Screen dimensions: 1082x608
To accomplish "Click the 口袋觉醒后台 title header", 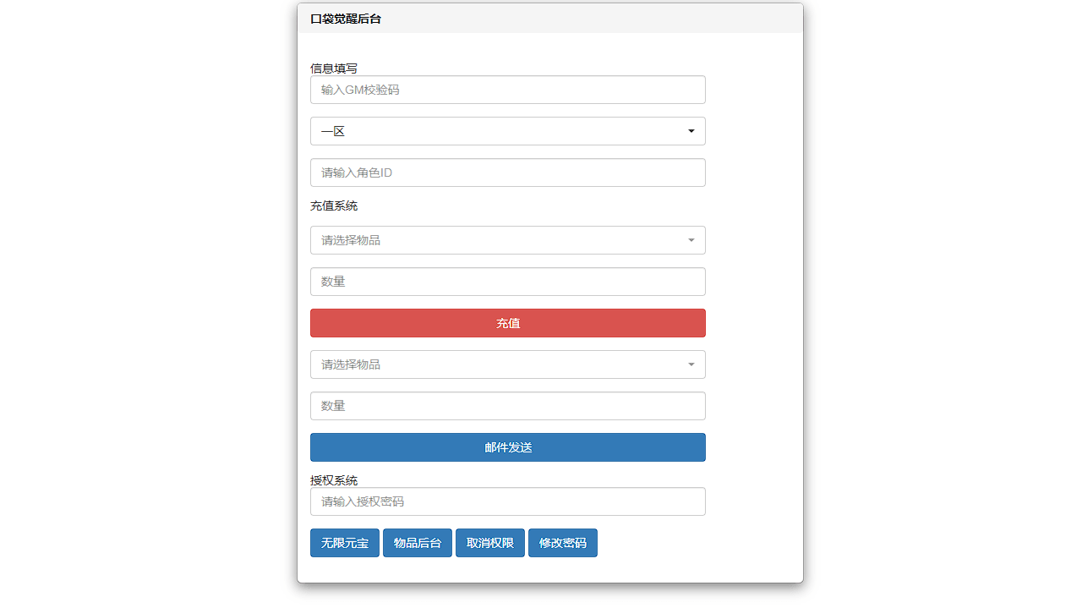I will tap(346, 18).
